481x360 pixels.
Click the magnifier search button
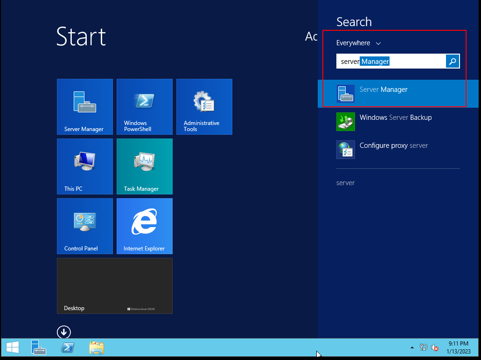click(x=453, y=62)
